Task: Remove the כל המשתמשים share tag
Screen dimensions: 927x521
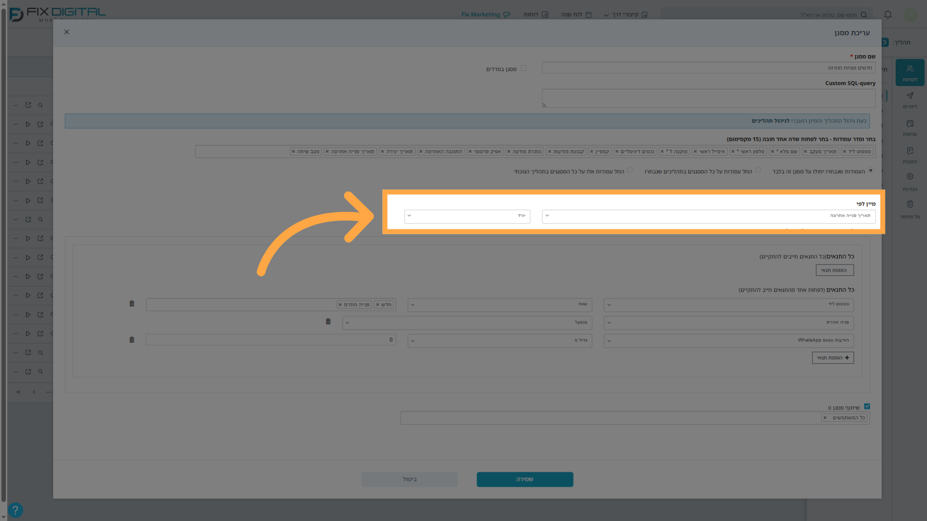Action: click(x=825, y=418)
